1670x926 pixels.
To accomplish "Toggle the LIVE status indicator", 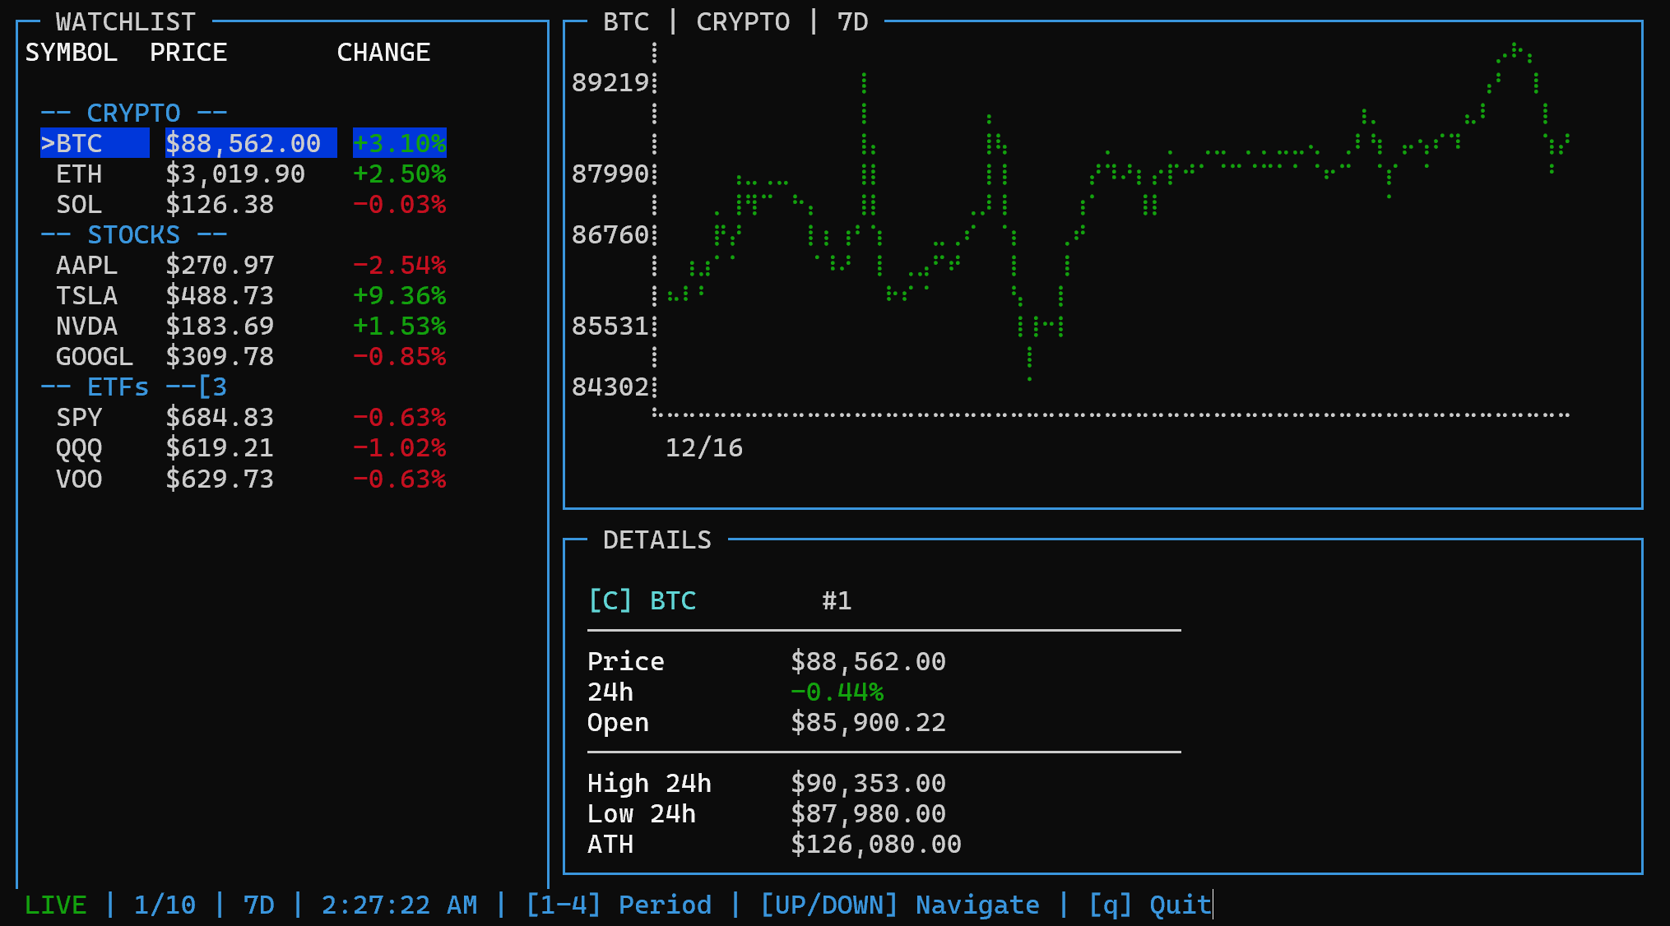I will coord(54,905).
